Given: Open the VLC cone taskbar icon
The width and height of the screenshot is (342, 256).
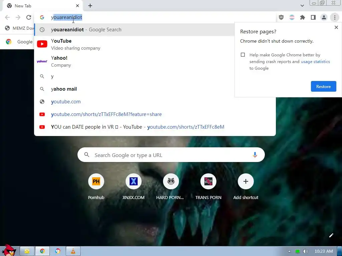Looking at the screenshot, I should pyautogui.click(x=73, y=251).
